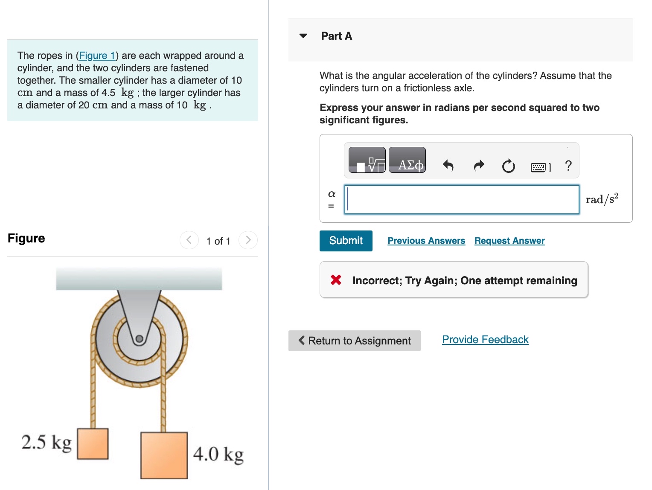Click the previous figure arrow
The image size is (652, 490).
tap(189, 240)
